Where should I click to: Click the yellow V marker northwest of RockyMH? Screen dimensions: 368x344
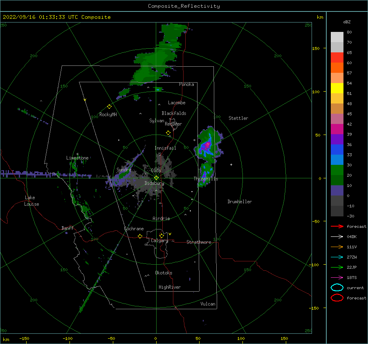tap(85, 100)
